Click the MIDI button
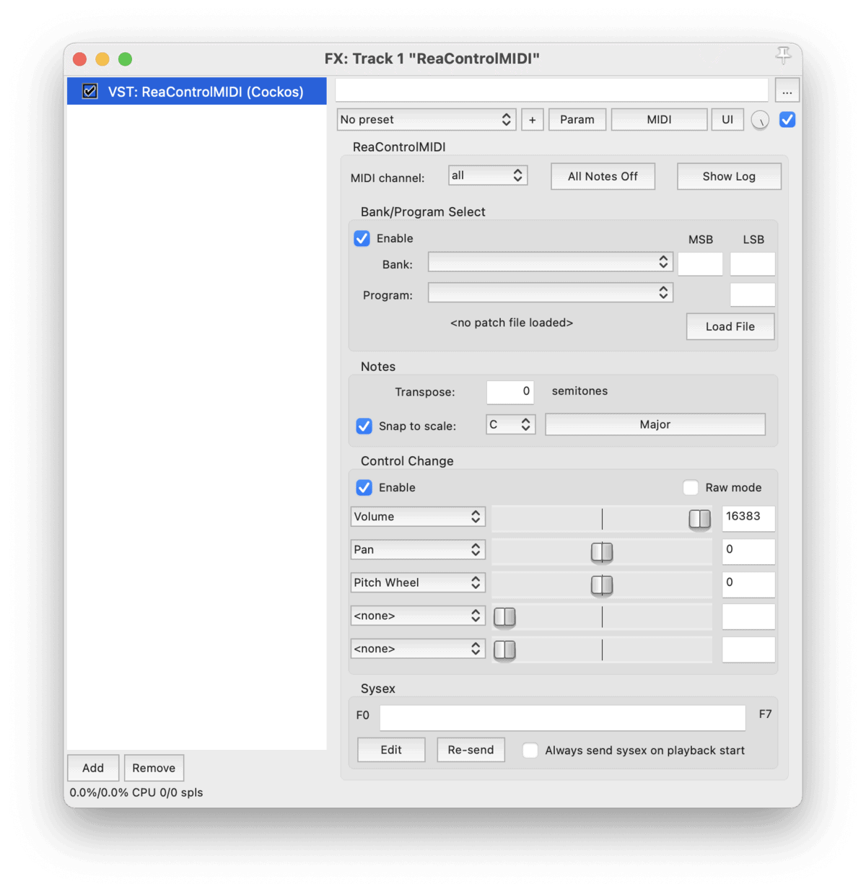The width and height of the screenshot is (866, 892). (x=659, y=120)
